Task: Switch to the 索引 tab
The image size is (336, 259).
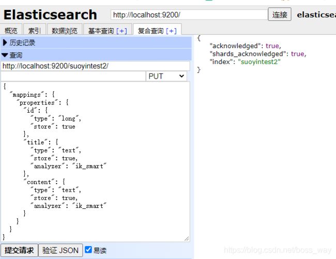Action: coord(34,31)
